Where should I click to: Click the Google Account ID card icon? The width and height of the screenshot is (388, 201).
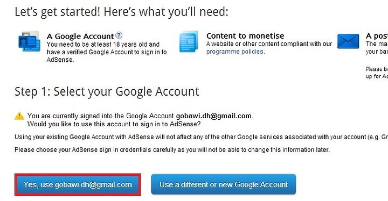pos(29,41)
